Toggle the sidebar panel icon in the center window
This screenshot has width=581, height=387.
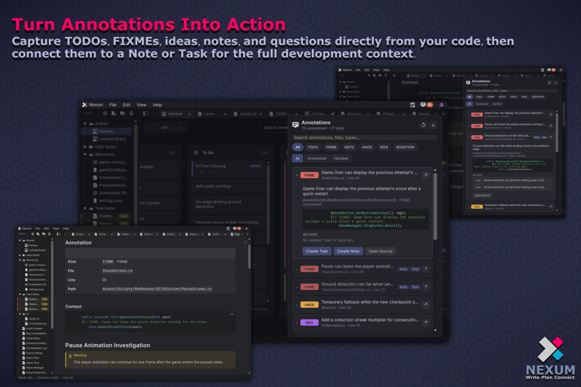(145, 113)
